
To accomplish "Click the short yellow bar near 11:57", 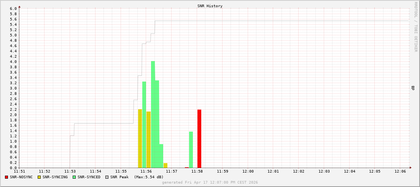I will [165, 165].
